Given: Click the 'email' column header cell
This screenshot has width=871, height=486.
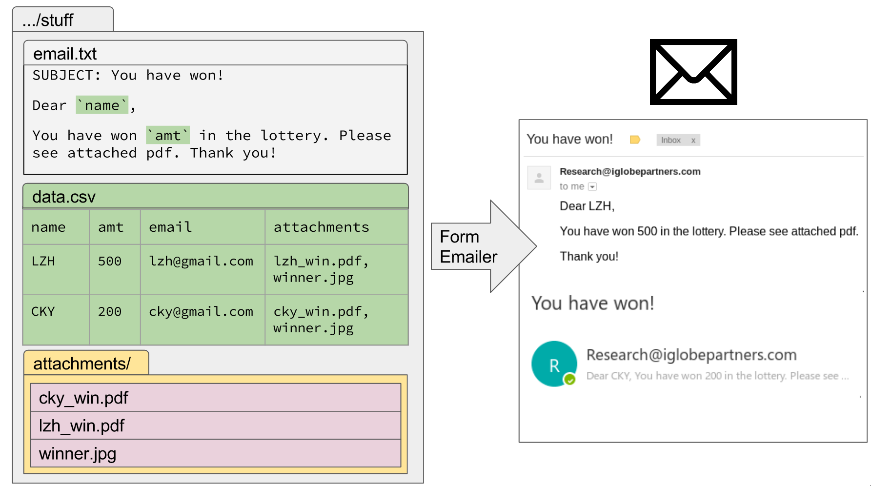Looking at the screenshot, I should [x=203, y=227].
